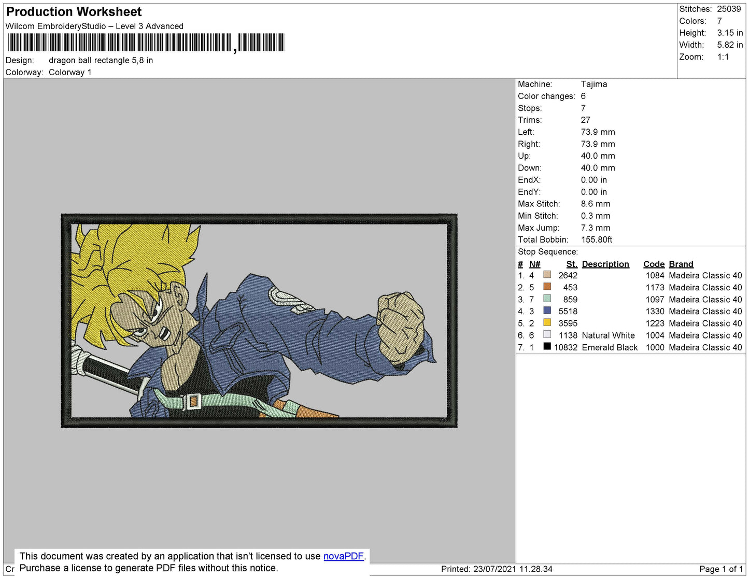749x579 pixels.
Task: Click design name 'dragon ball rectangle 5,8 in'
Action: click(x=101, y=61)
